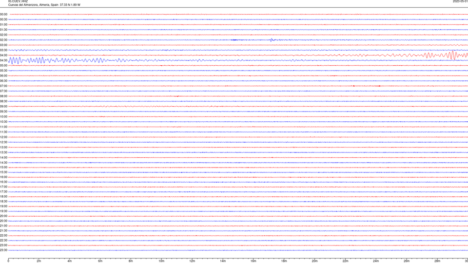Click the 8m tick label on time axis
The image size is (468, 263).
point(131,261)
